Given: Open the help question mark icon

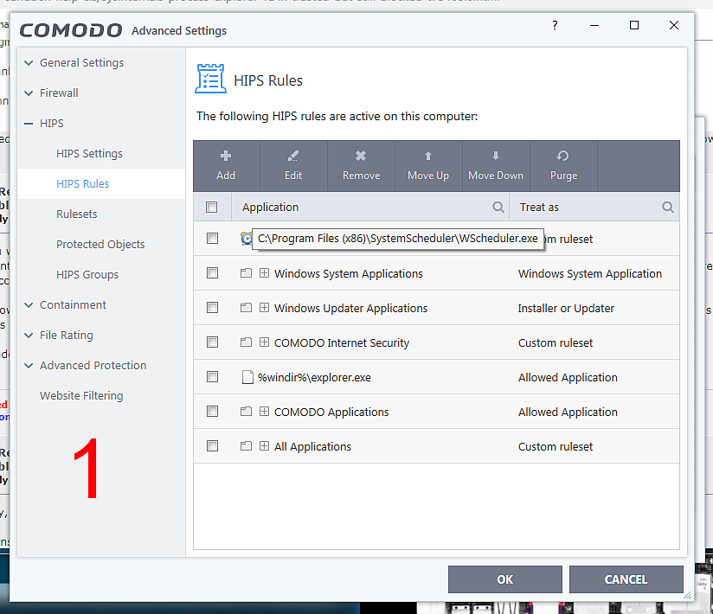Looking at the screenshot, I should tap(555, 25).
